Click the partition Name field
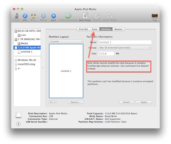 pos(125,42)
